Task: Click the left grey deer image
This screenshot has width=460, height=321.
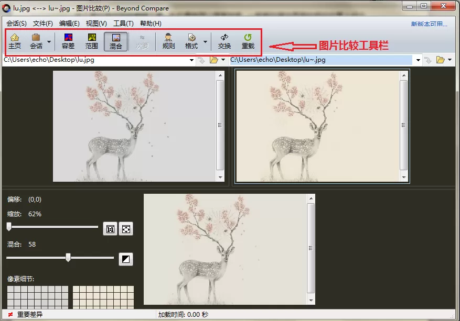Action: pyautogui.click(x=134, y=126)
